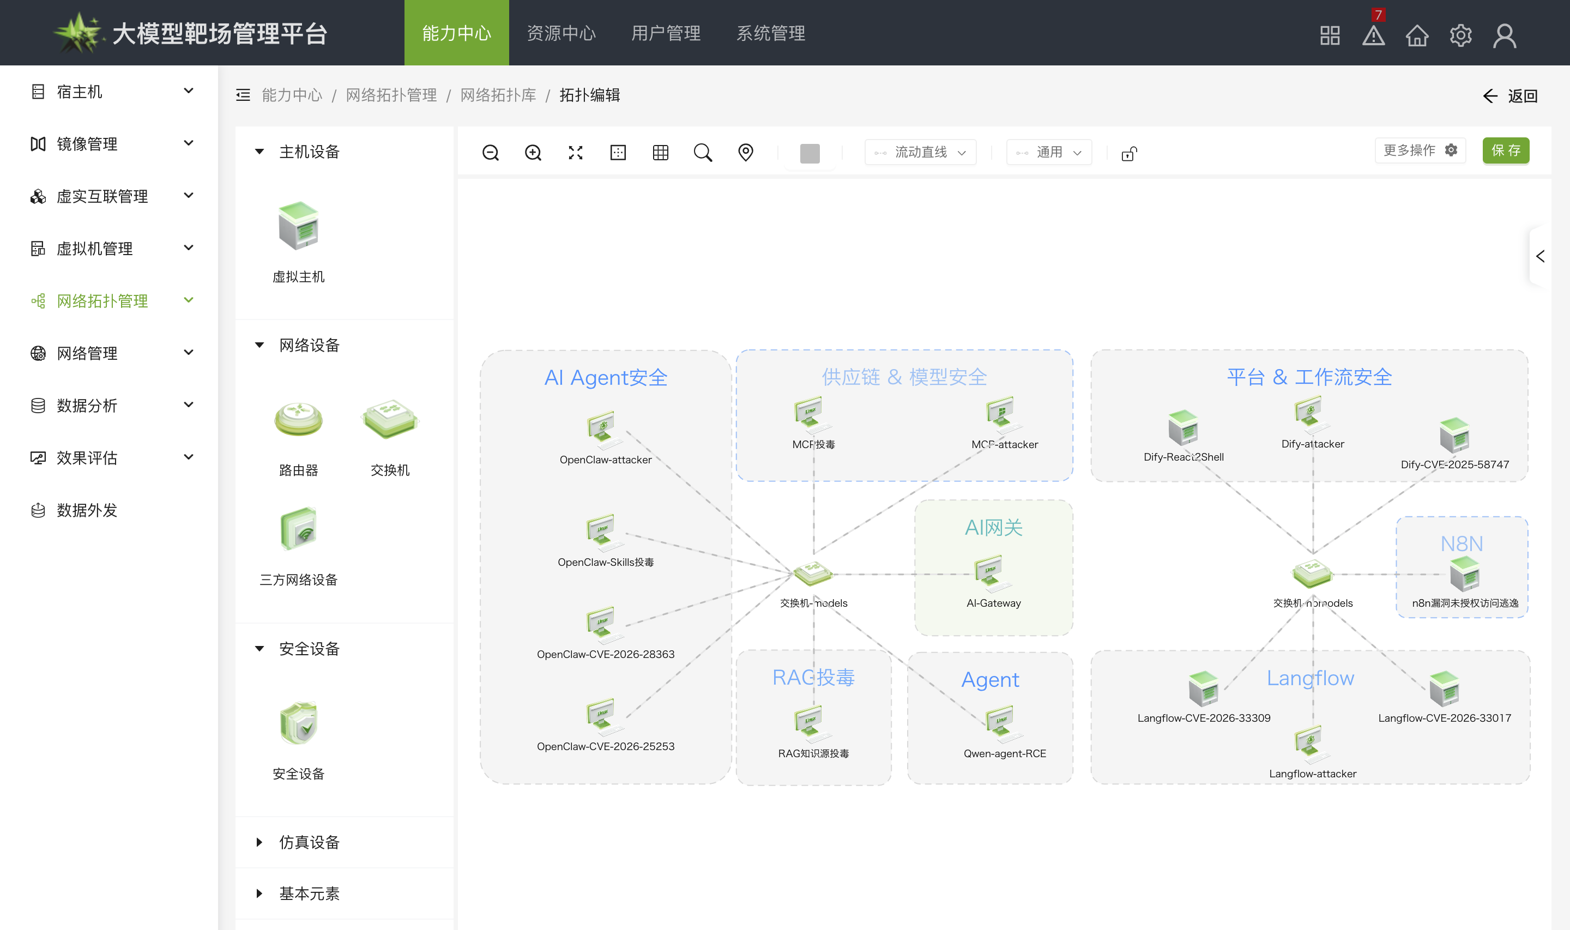The image size is (1570, 930).
Task: Click the zoom out magnifier icon
Action: 491,152
